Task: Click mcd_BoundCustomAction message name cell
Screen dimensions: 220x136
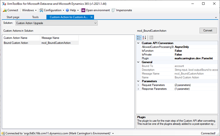Action: 56,43
